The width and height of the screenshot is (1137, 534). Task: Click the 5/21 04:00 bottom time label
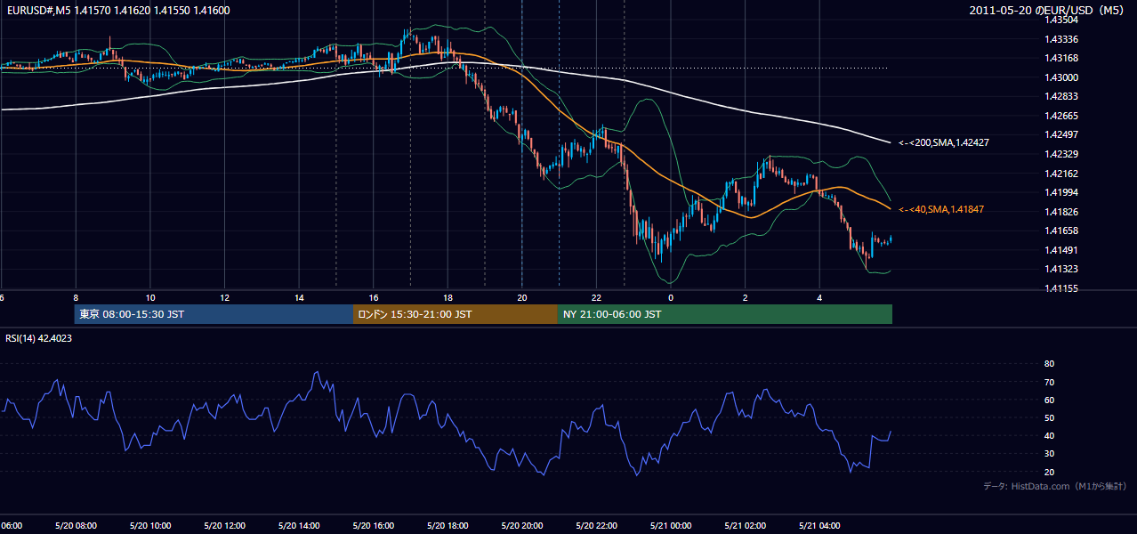click(x=819, y=525)
